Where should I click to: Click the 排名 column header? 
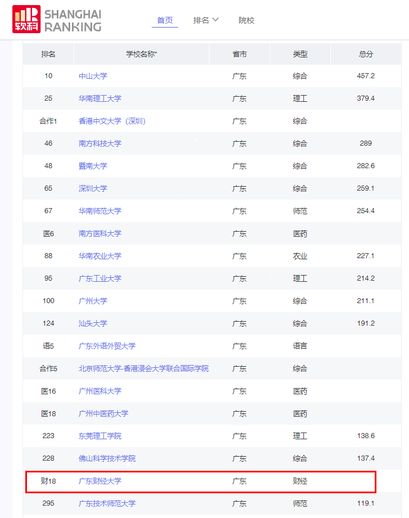coord(48,54)
